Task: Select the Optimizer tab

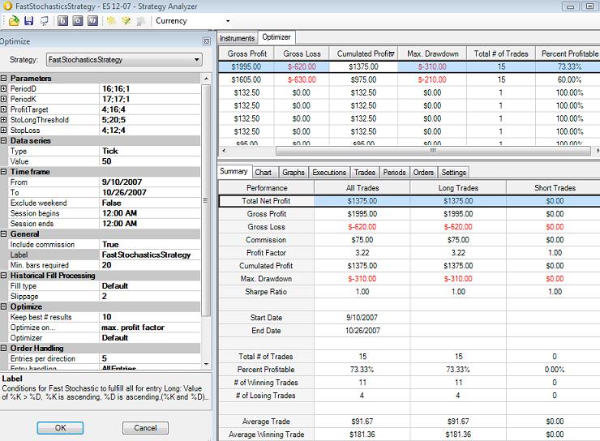Action: [276, 37]
